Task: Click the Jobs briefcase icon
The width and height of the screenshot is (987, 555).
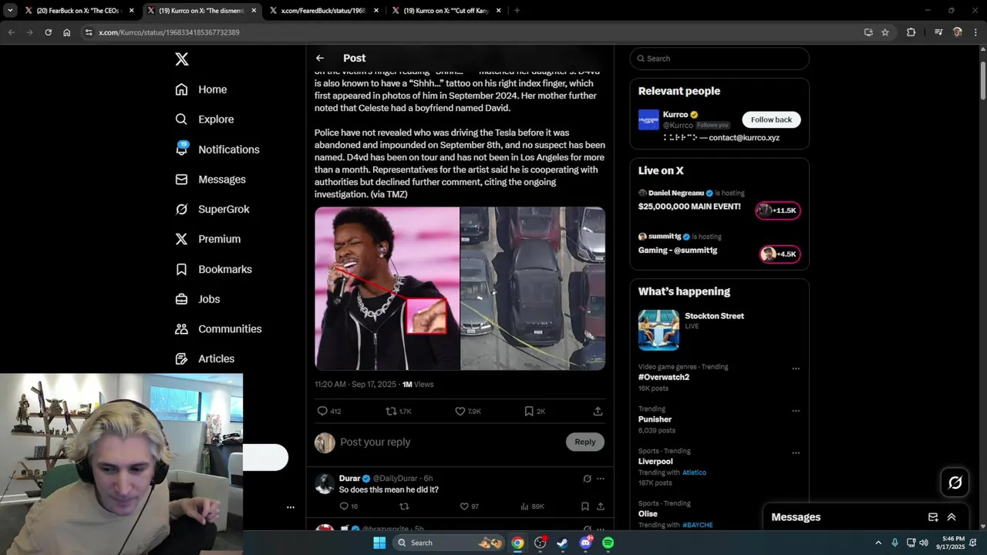Action: (x=181, y=299)
